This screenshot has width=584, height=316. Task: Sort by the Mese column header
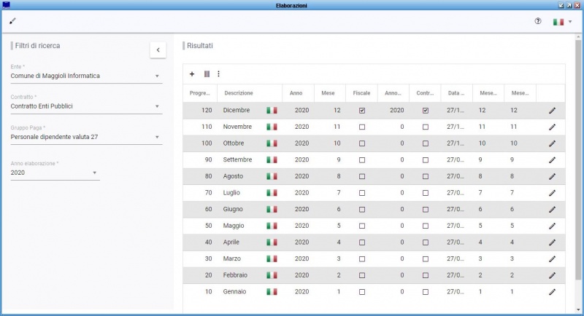[x=328, y=93]
